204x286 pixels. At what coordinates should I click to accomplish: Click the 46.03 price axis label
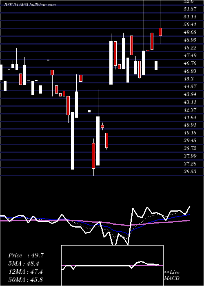(190, 71)
